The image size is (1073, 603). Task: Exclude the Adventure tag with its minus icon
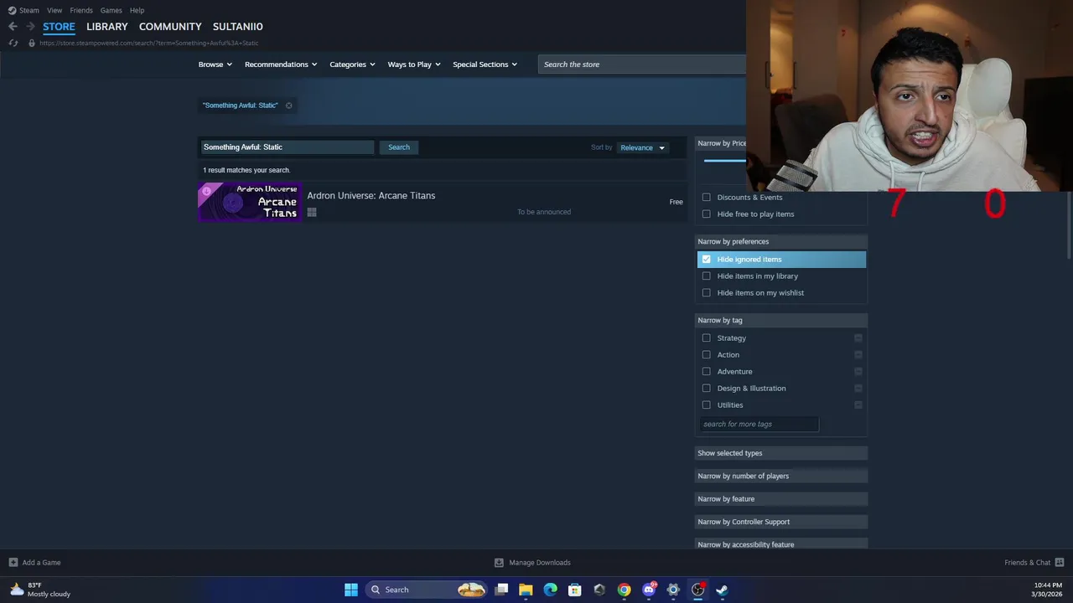(x=858, y=372)
